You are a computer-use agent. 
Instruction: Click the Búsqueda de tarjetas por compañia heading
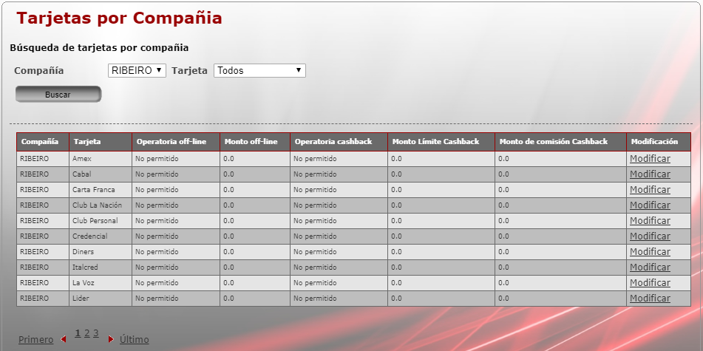coord(99,47)
